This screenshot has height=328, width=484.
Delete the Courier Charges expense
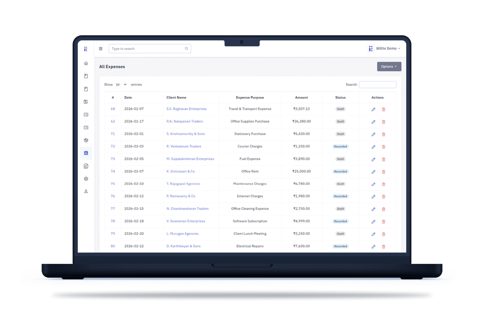pyautogui.click(x=384, y=147)
